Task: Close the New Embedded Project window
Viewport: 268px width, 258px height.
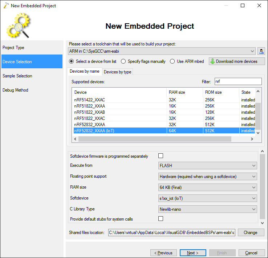Action: point(259,6)
